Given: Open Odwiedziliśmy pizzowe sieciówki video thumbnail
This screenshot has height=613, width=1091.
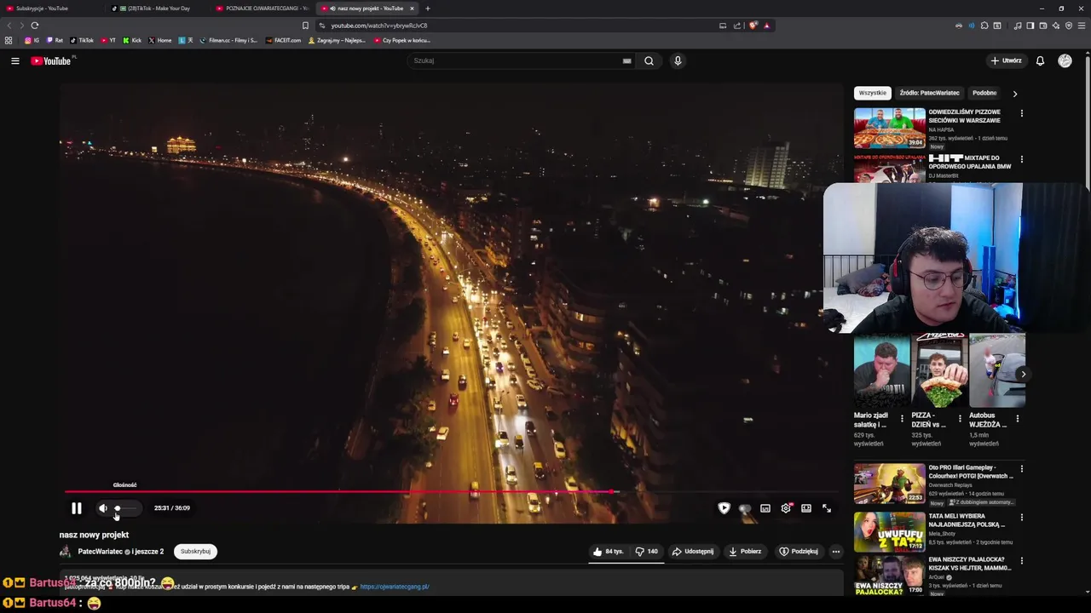Looking at the screenshot, I should (x=890, y=128).
